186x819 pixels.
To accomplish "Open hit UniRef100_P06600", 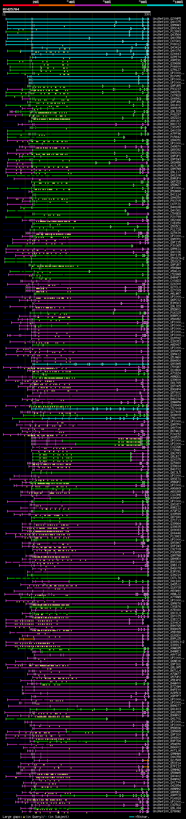I will [x=167, y=67].
